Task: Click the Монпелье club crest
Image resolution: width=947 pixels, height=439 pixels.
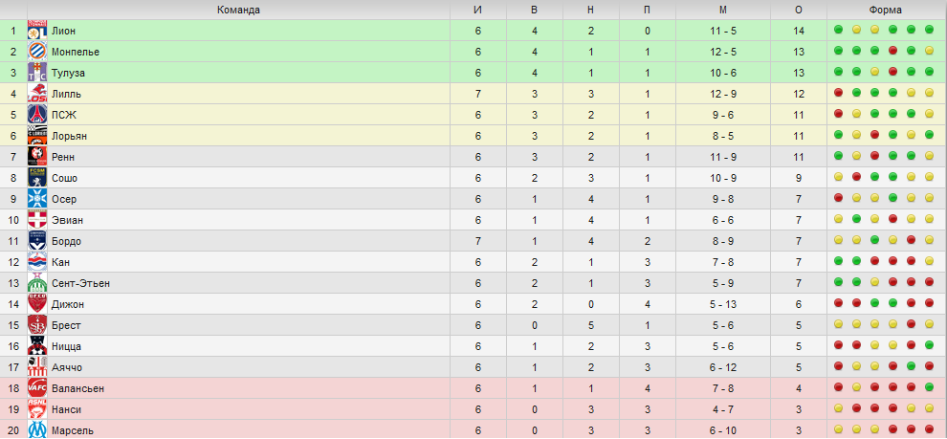Action: coord(37,52)
